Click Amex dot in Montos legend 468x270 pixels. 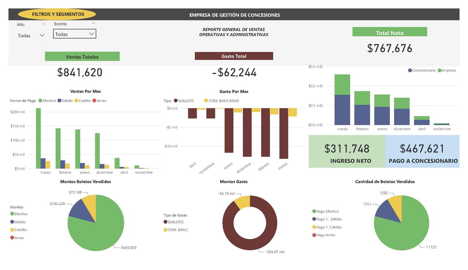(x=12, y=238)
